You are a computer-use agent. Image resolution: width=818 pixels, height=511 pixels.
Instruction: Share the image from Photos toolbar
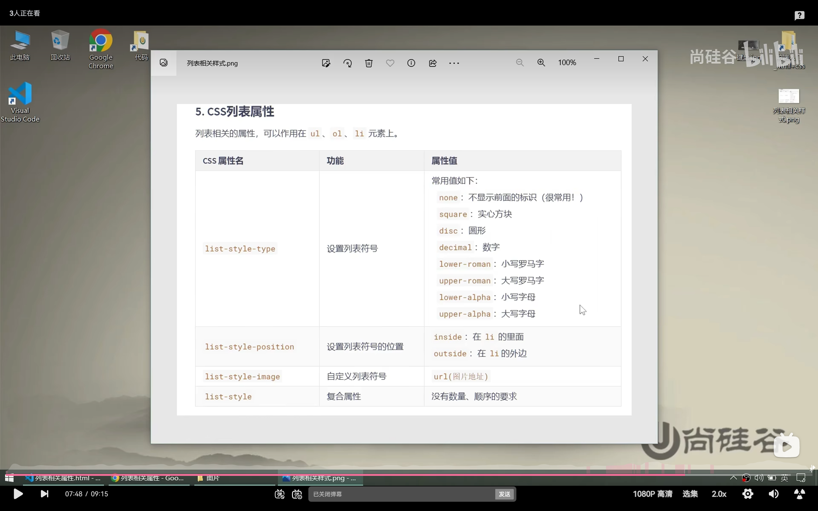pyautogui.click(x=433, y=63)
